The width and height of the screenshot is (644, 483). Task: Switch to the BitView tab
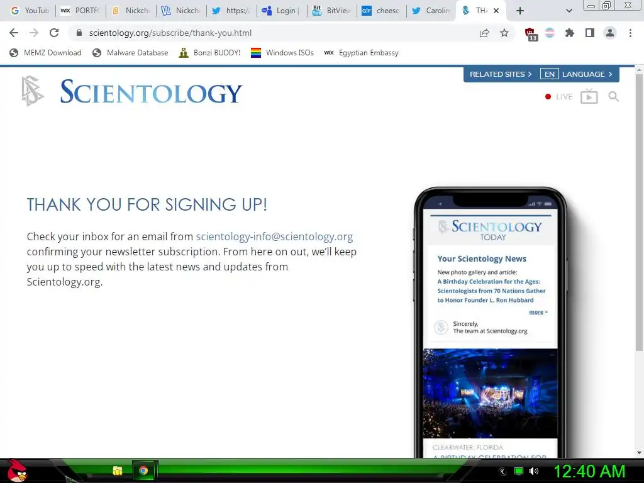pos(332,11)
